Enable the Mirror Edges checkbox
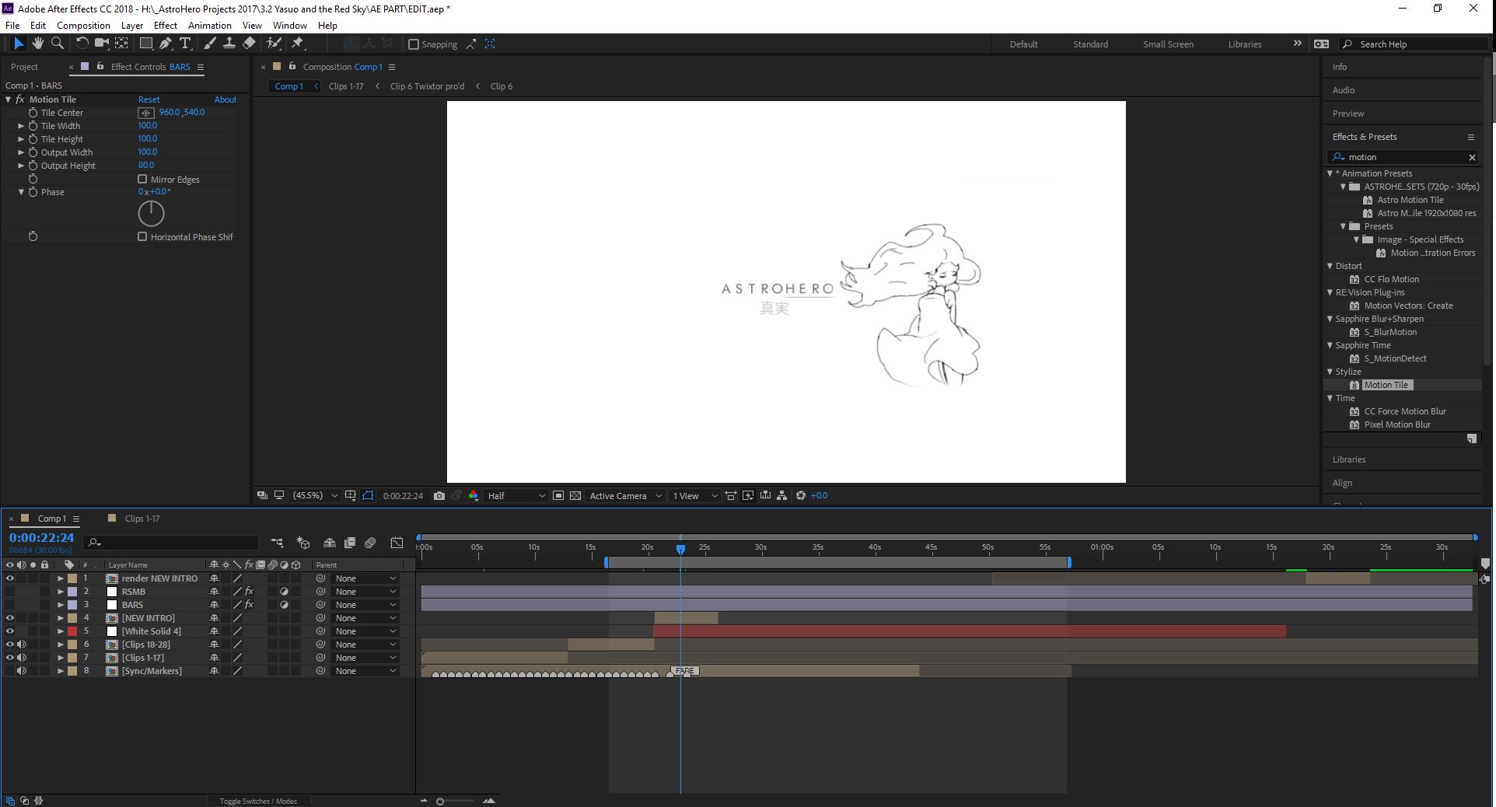 [x=142, y=180]
